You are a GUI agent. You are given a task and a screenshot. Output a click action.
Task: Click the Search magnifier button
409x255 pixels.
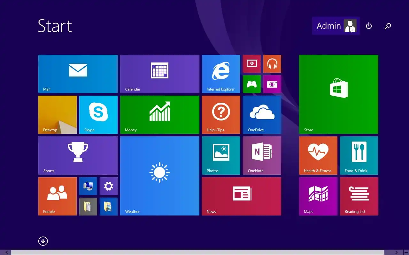coord(388,26)
